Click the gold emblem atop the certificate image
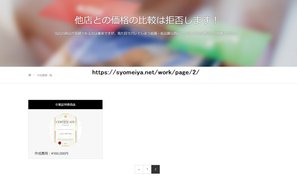The height and width of the screenshot is (179, 297). tap(66, 116)
